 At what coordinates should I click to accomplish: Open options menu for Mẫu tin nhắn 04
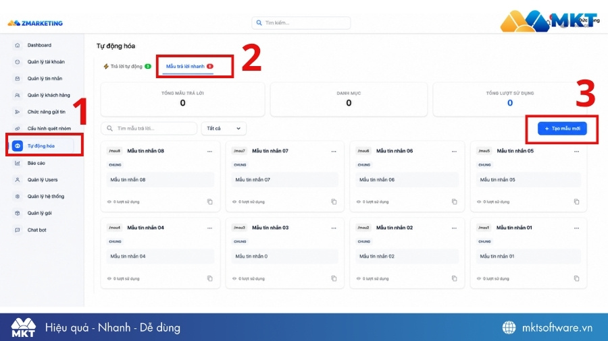[x=210, y=228]
